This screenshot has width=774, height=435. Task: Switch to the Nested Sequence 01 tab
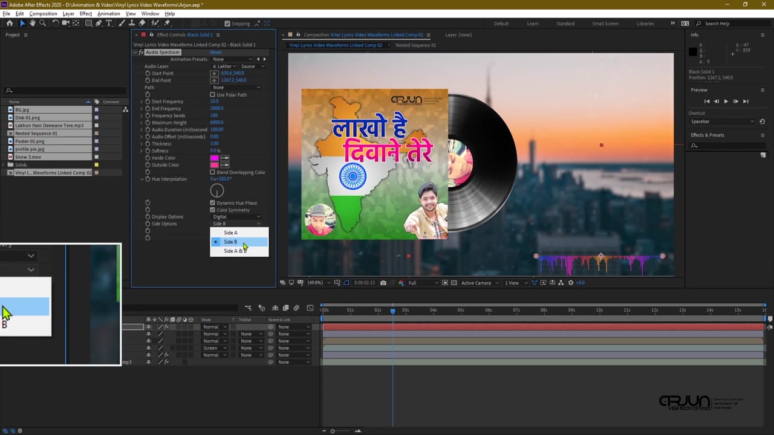click(415, 45)
